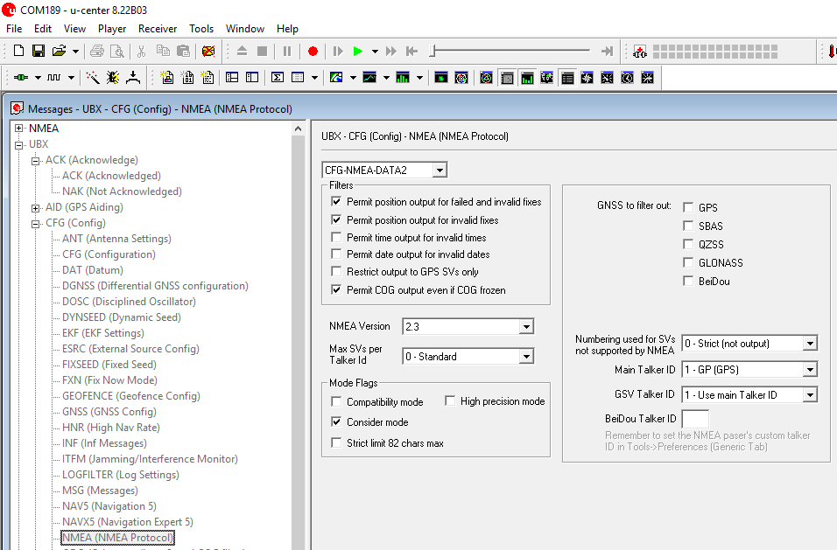Click the green connection plug icon

21,78
